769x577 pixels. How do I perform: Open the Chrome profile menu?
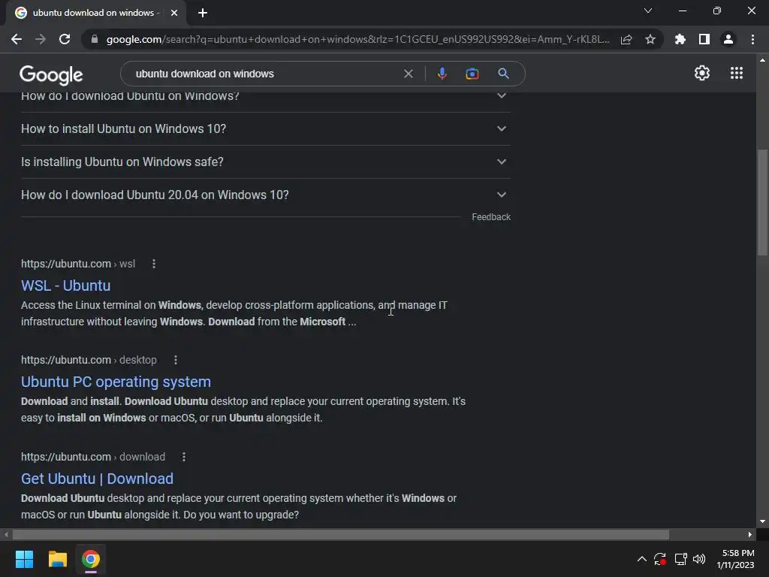pyautogui.click(x=728, y=39)
